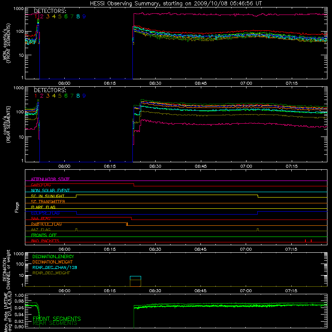Image resolution: width=332 pixels, height=332 pixels.
Task: Click the SC_IN_SUNLIGHT flag label
Action: [x=48, y=196]
